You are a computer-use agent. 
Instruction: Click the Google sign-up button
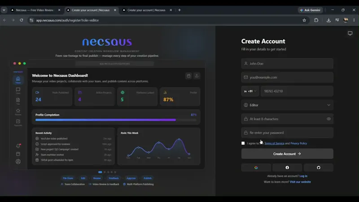(256, 167)
